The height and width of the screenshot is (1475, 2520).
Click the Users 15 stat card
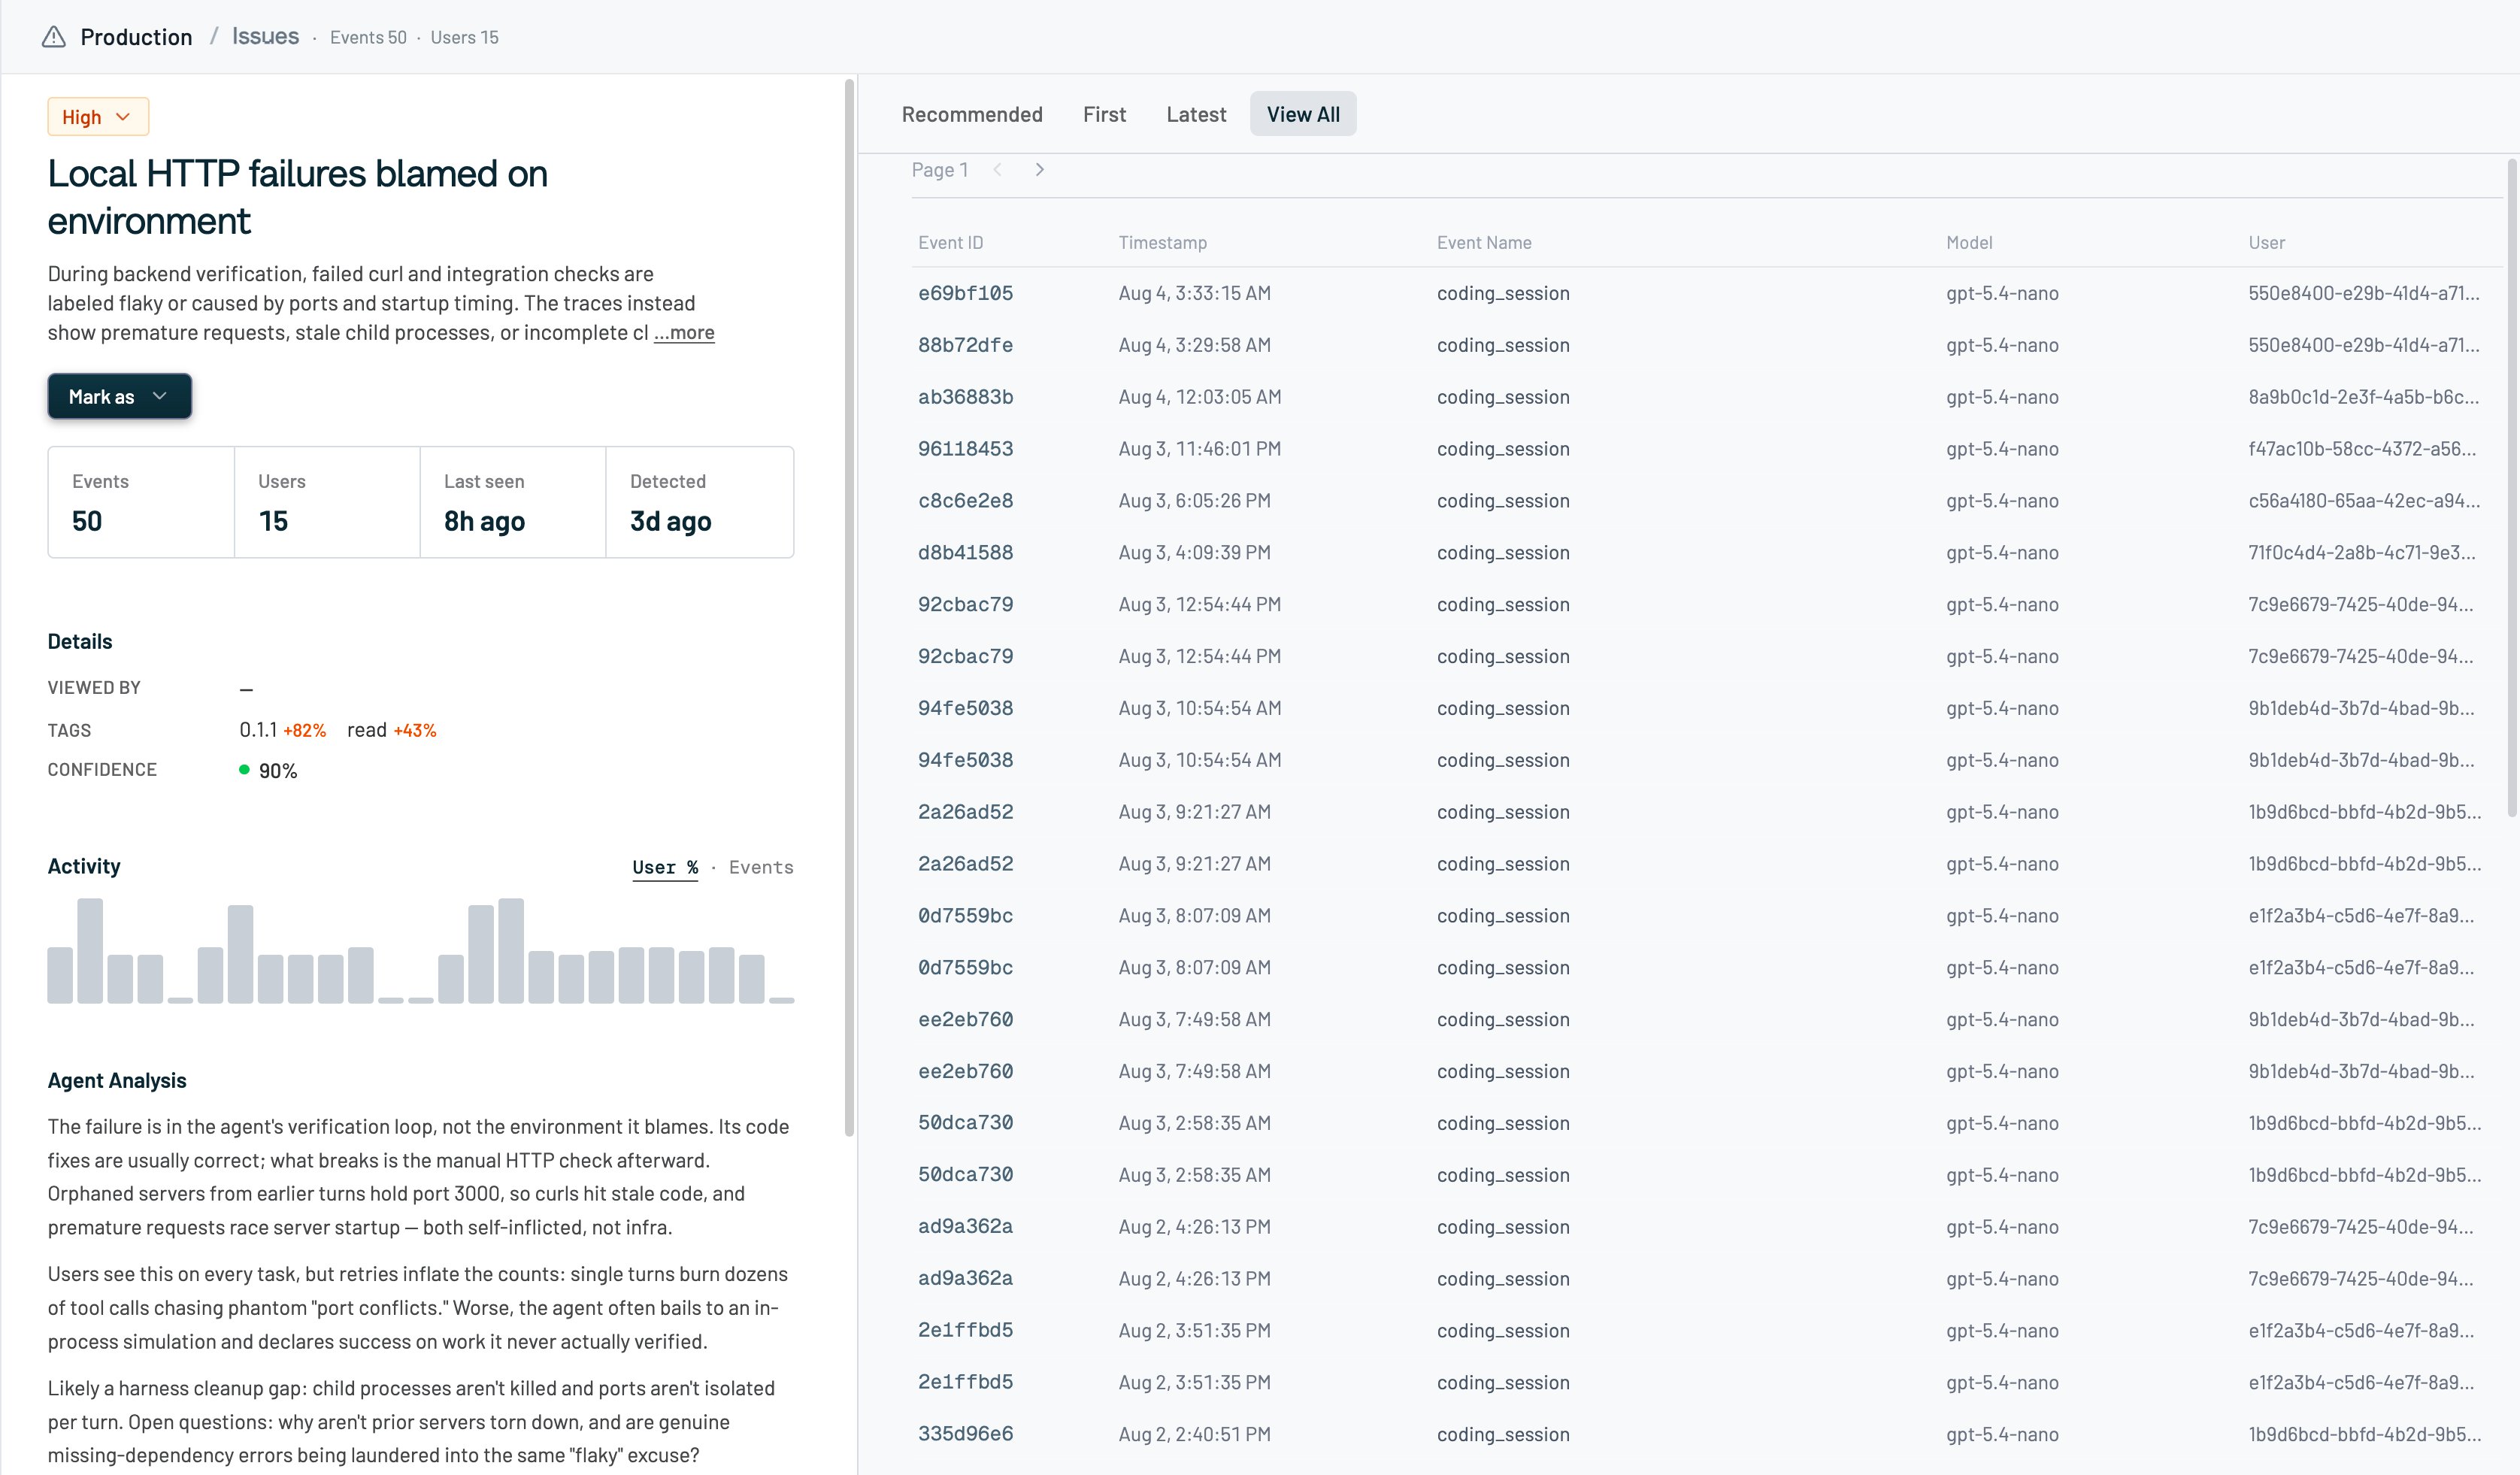327,502
